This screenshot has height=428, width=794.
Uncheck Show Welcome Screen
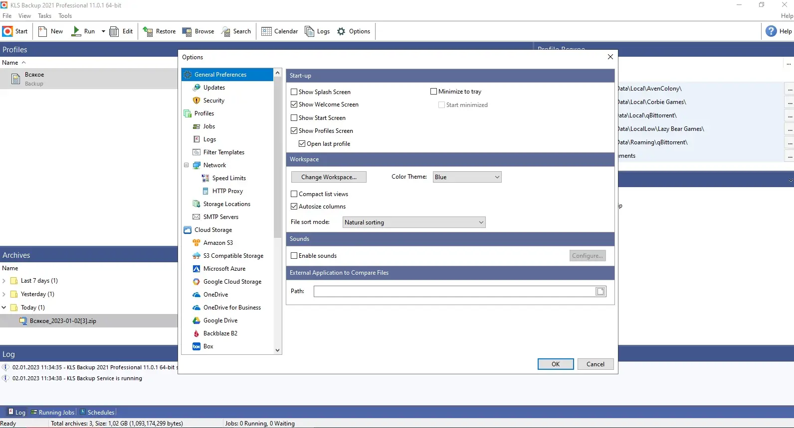294,105
